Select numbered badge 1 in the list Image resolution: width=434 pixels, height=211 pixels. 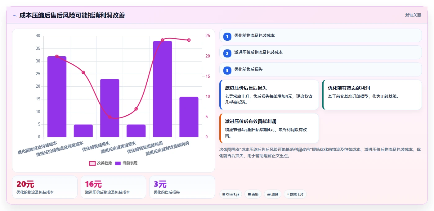(x=227, y=36)
